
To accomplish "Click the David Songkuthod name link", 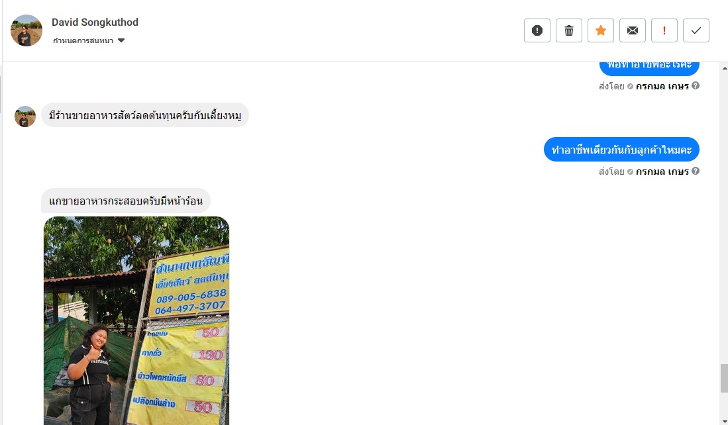I will [x=95, y=23].
